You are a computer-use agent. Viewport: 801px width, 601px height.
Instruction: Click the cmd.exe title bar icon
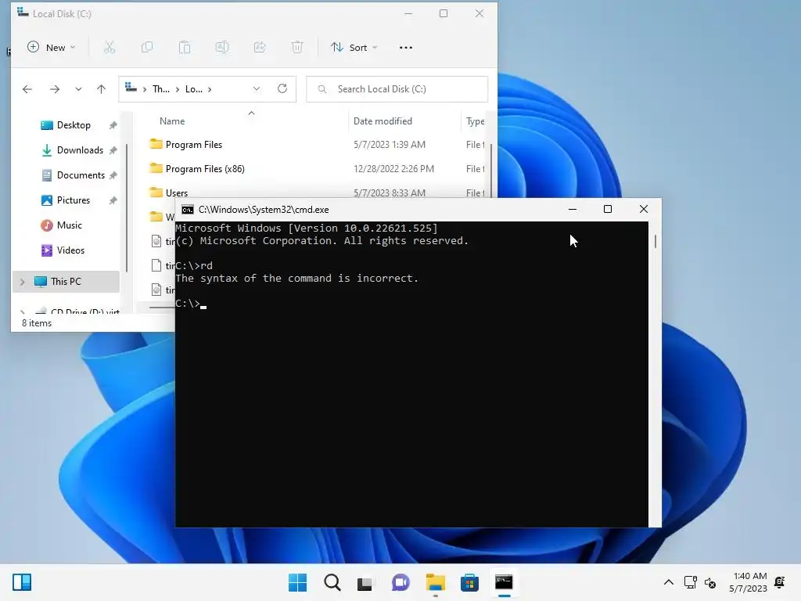pyautogui.click(x=188, y=210)
